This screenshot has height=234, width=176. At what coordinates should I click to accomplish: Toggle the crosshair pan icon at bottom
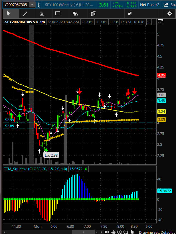[113, 232]
